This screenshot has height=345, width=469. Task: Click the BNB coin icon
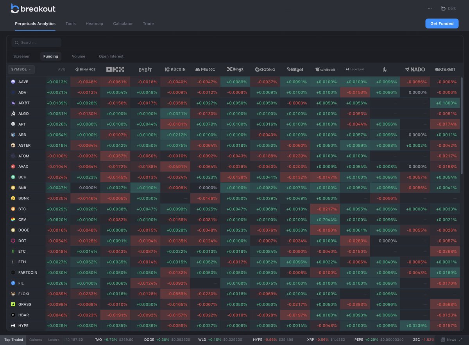(x=13, y=188)
